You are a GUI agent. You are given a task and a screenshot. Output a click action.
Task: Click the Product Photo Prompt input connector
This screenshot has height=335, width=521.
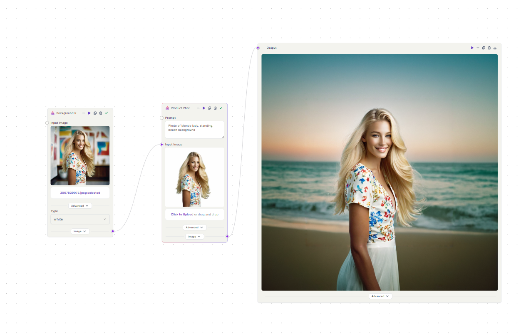162,118
